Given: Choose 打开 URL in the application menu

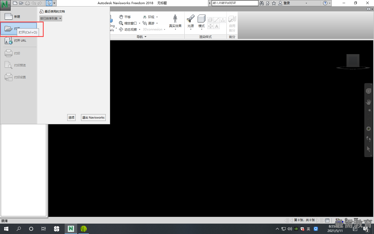Looking at the screenshot, I should pyautogui.click(x=19, y=41).
